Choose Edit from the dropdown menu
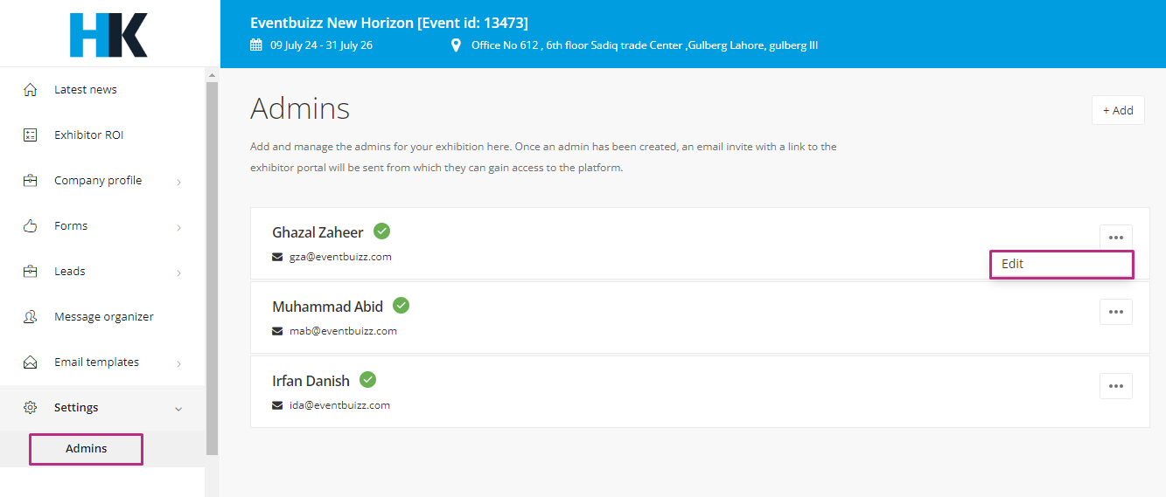This screenshot has height=497, width=1166. 1062,264
